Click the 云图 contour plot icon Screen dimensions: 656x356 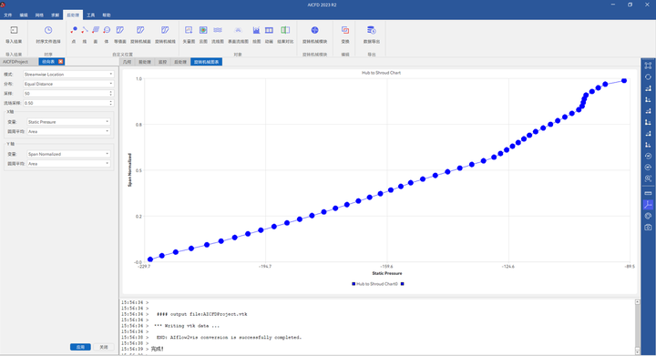pos(203,30)
